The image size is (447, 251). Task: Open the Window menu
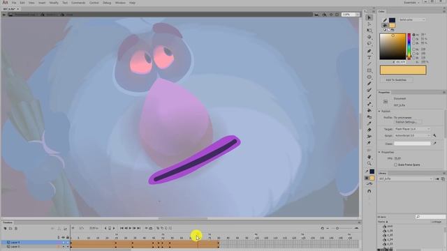pos(120,3)
